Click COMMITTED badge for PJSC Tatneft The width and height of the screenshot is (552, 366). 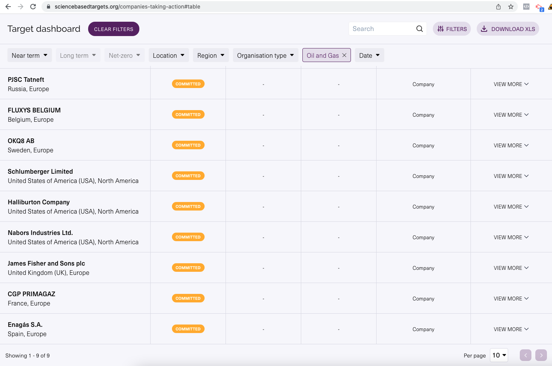188,84
